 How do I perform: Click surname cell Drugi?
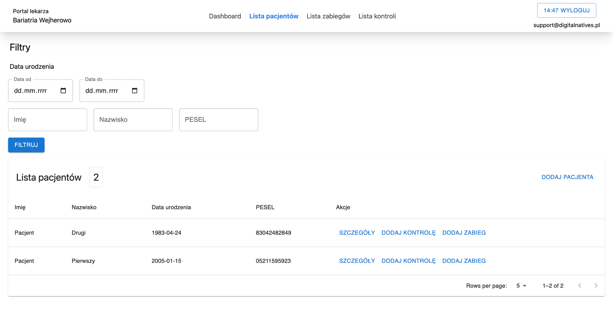pos(79,233)
